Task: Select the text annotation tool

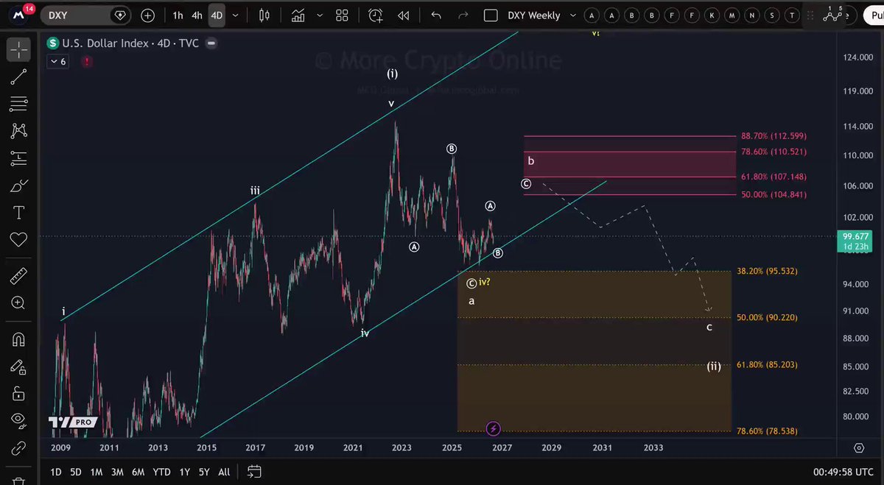Action: (x=18, y=213)
